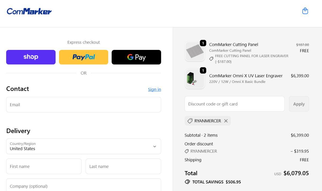Viewport: 322px width, 191px height.
Task: Click the Total Savings tag icon
Action: (187, 182)
